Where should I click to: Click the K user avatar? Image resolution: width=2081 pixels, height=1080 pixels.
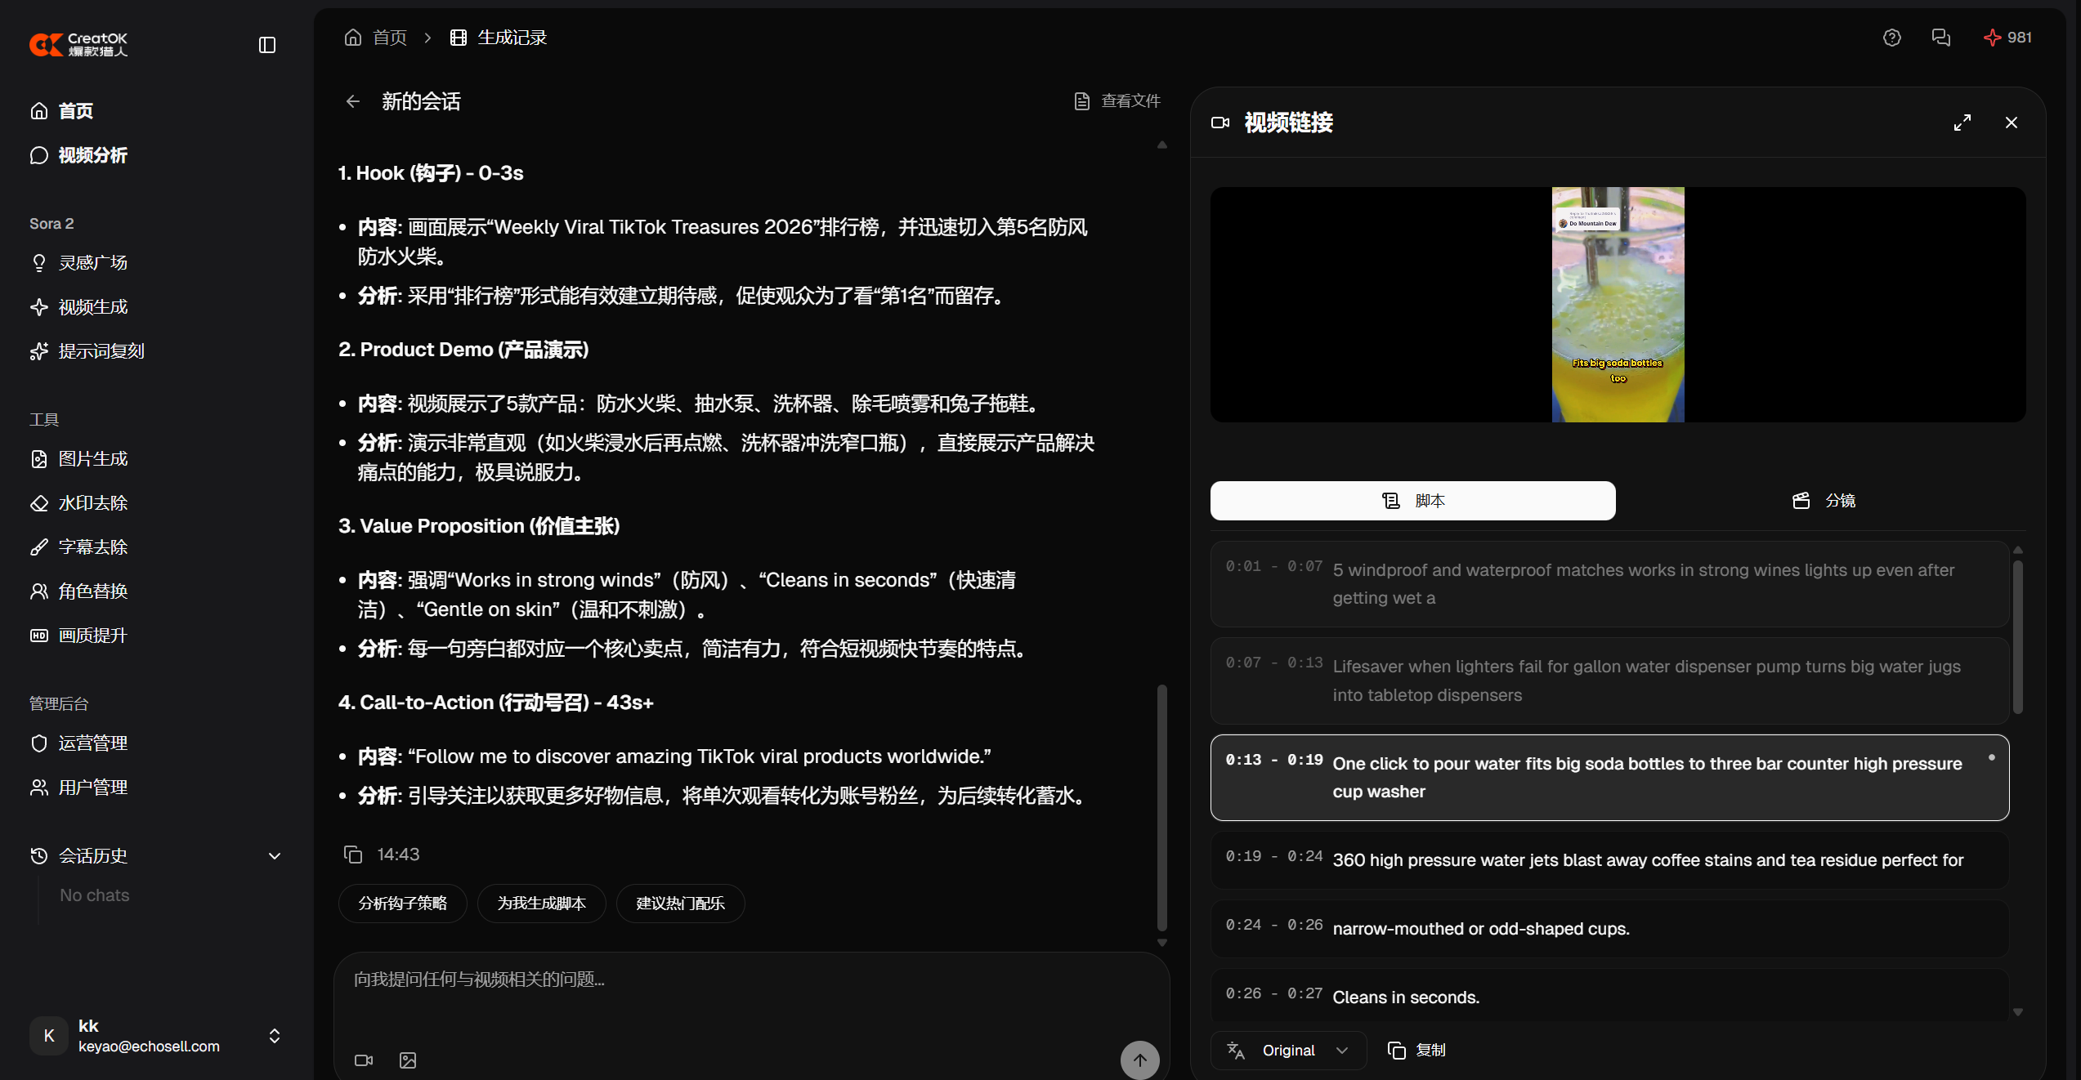49,1036
